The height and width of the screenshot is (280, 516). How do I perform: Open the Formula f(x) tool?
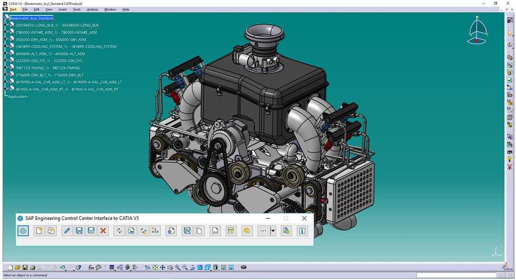tap(91, 268)
